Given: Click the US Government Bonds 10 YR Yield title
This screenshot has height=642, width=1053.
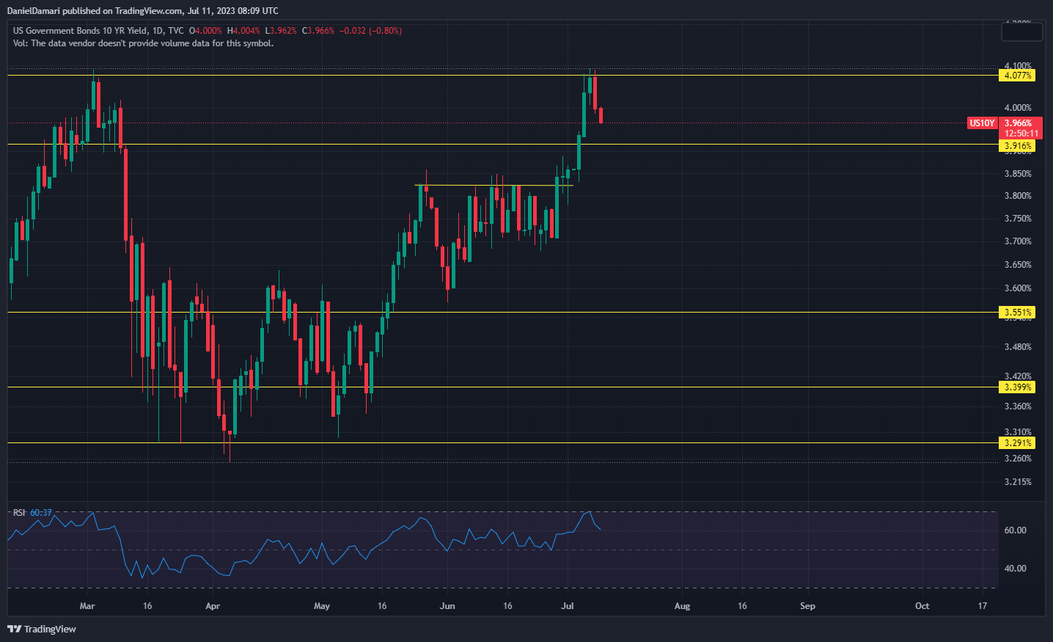Looking at the screenshot, I should click(79, 31).
